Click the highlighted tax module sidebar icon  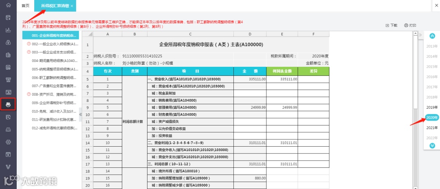click(x=8, y=104)
